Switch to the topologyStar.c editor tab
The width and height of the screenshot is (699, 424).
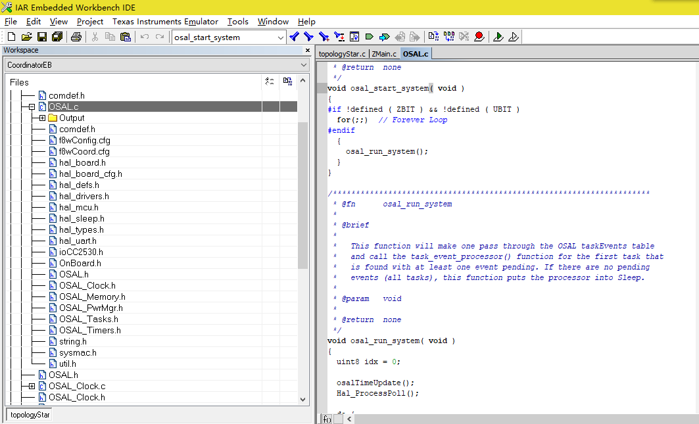(341, 54)
